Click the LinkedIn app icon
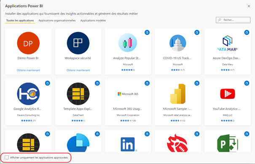The width and height of the screenshot is (255, 164). click(128, 144)
